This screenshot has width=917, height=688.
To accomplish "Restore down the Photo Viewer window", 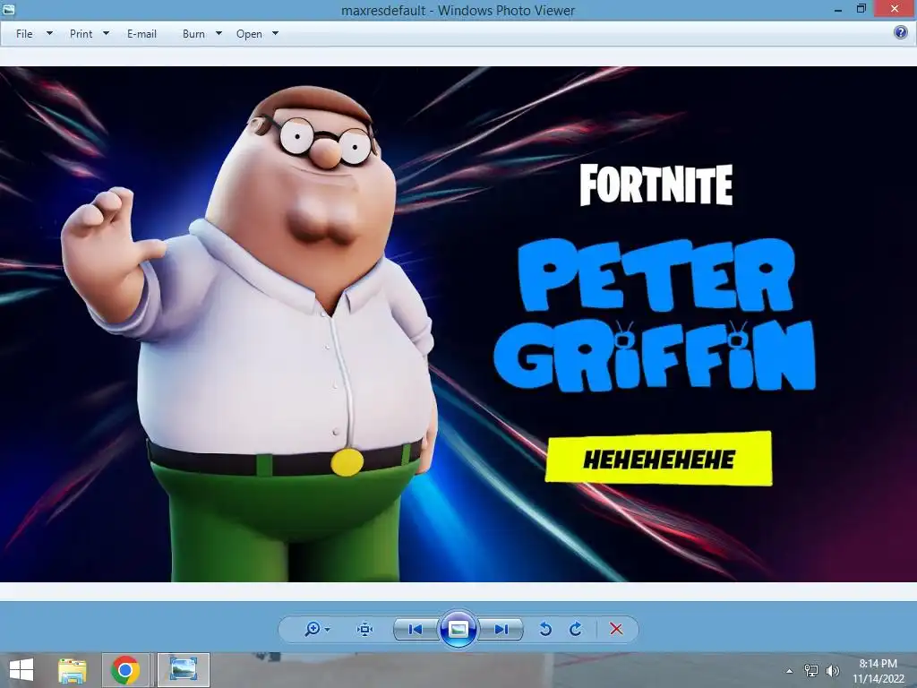I will click(861, 9).
